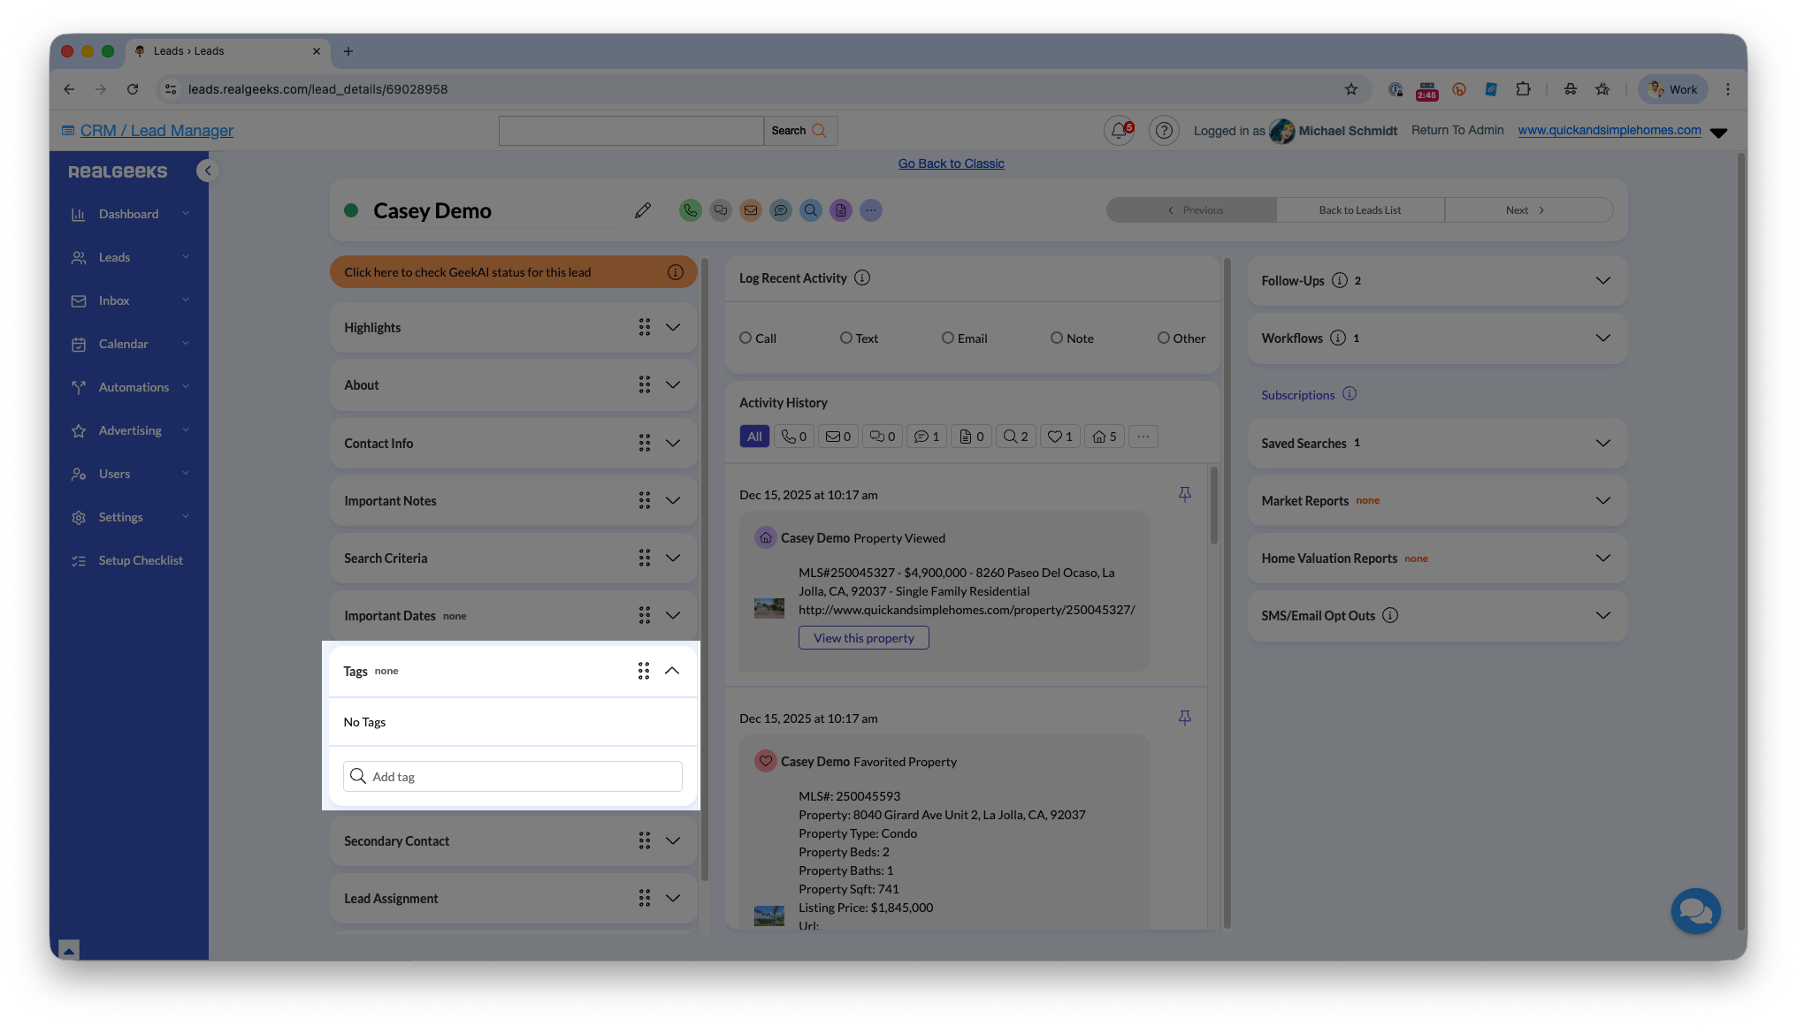Expand the Saved Searches panel
The image size is (1797, 1026).
coord(1602,443)
